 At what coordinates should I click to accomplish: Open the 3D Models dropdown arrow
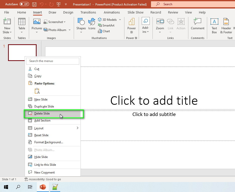click(120, 19)
